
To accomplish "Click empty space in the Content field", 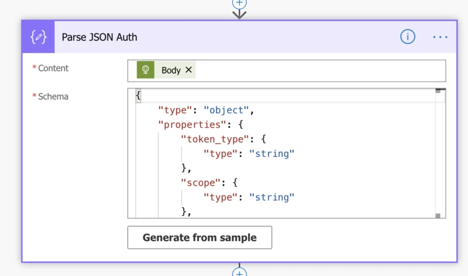I will 318,70.
